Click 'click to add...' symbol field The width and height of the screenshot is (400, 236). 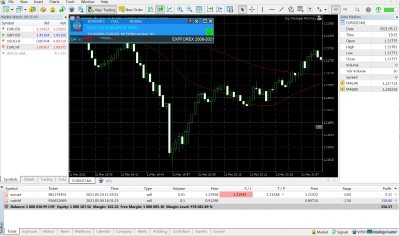pos(17,53)
